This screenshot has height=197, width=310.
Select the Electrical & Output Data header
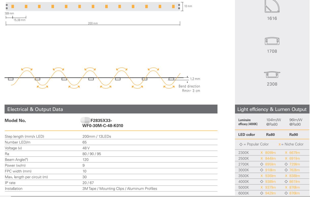click(x=35, y=109)
